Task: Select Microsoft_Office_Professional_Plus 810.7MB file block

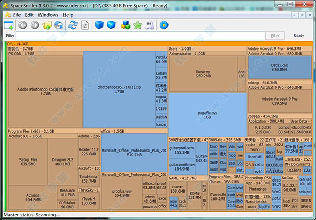Action: 134,153
